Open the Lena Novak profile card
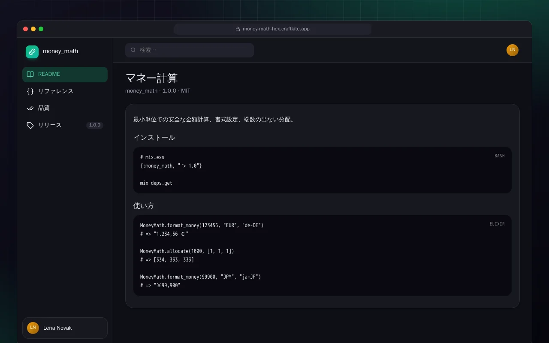This screenshot has width=549, height=343. [65, 328]
